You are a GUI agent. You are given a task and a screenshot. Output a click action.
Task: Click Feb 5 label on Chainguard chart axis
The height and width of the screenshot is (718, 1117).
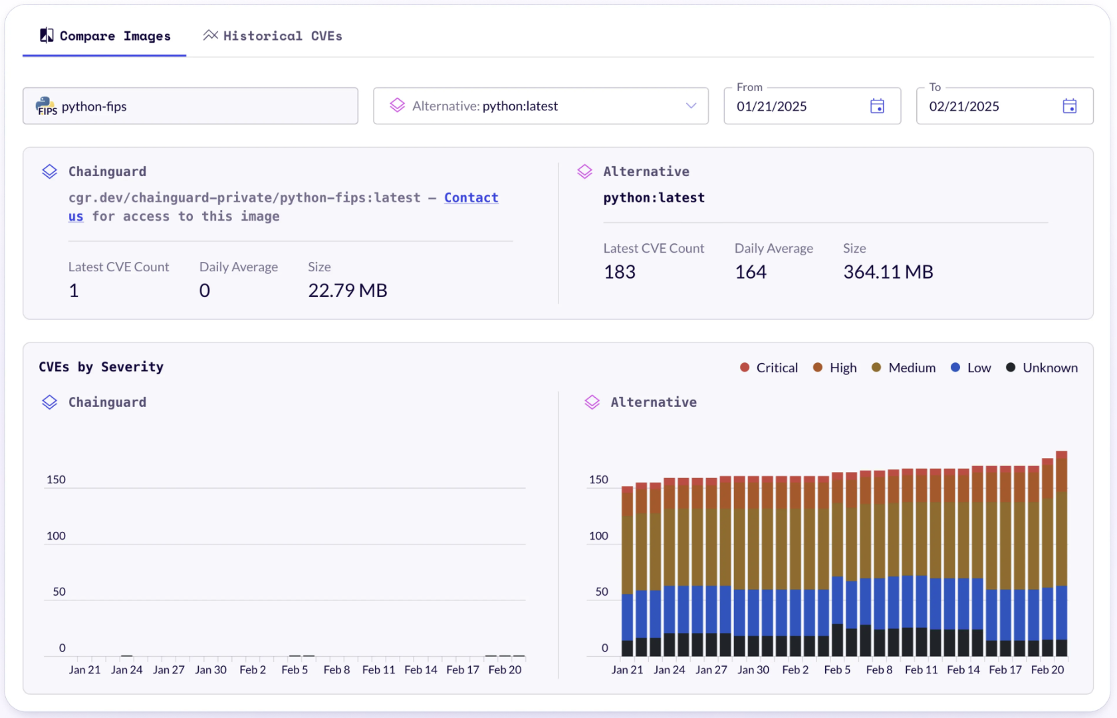[x=295, y=670]
